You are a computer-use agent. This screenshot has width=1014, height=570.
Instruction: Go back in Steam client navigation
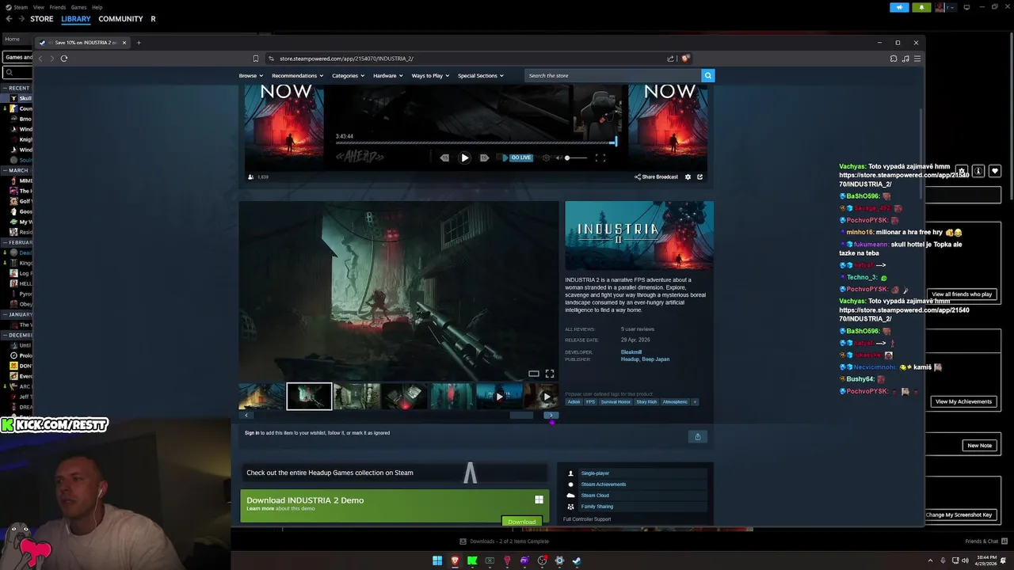pos(10,19)
